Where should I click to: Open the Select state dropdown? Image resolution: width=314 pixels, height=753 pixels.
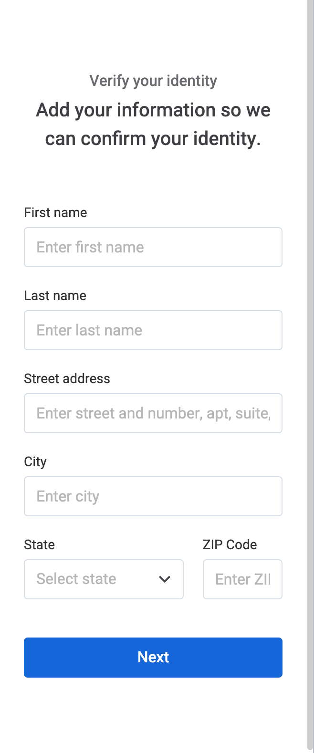[x=104, y=579]
